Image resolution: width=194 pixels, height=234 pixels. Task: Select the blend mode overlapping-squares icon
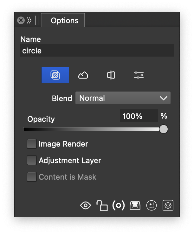tap(55, 75)
